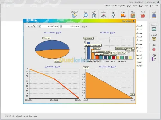Open the توزيع (distribution) menu in the menu bar
Viewport: 161px width, 120px height.
pos(141,6)
